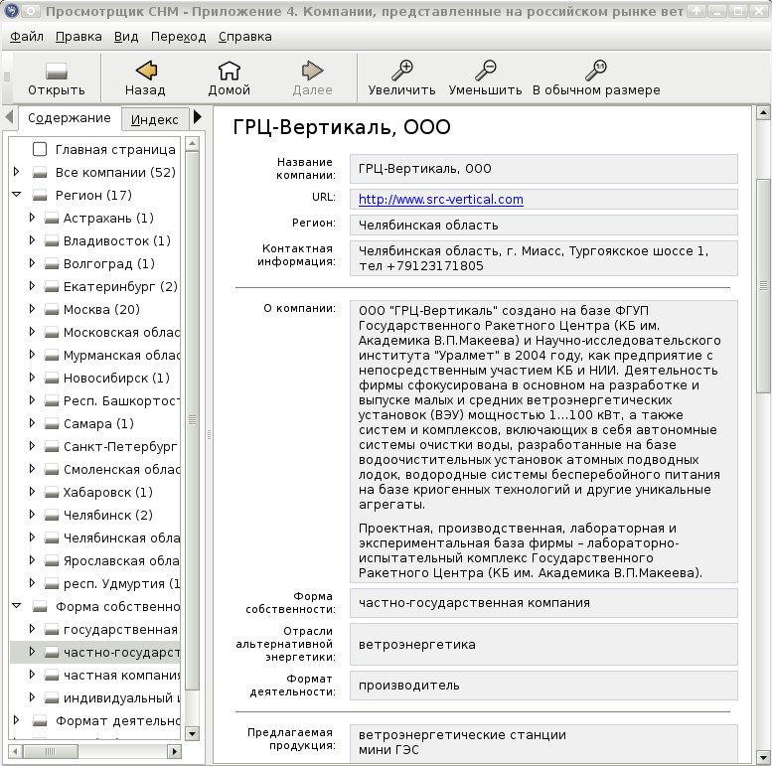Image resolution: width=772 pixels, height=766 pixels.
Task: Click the sidebar horizontal scrollbar thumb
Action: (51, 752)
